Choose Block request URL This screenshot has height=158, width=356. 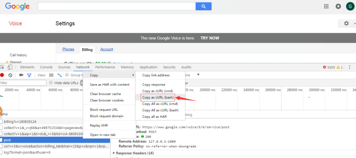pyautogui.click(x=104, y=110)
